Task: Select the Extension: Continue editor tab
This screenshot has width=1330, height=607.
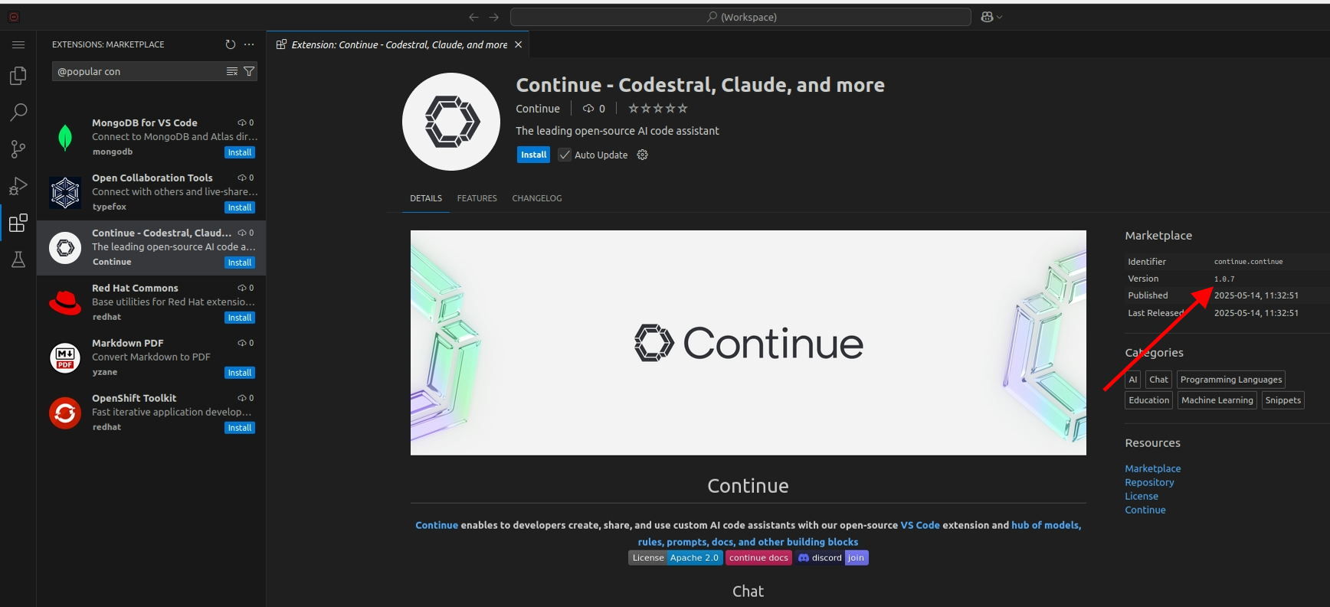Action: [x=398, y=44]
